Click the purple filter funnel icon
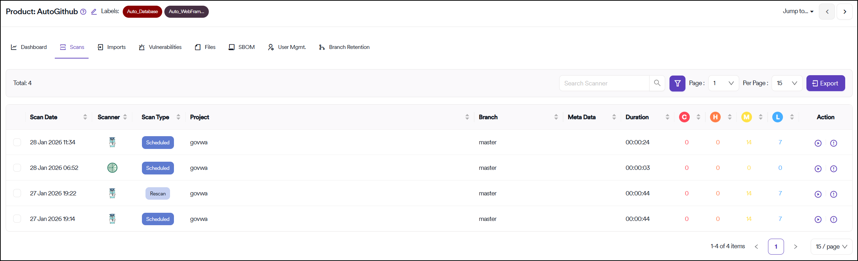 pos(677,83)
